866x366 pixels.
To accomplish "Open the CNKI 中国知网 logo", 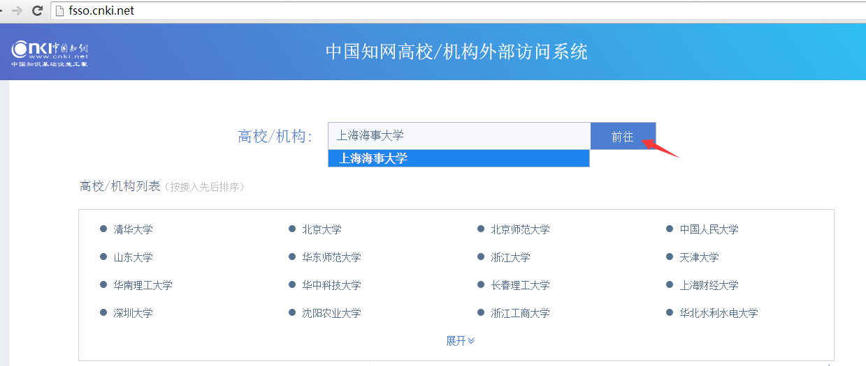I will pyautogui.click(x=50, y=54).
